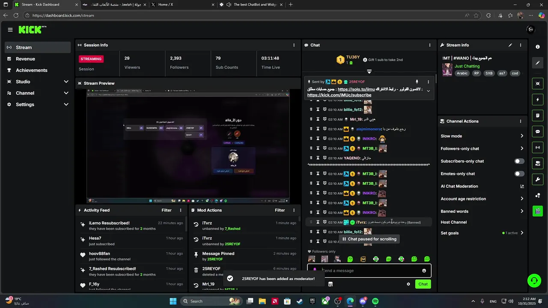Open the Stream info panel kebab menu
This screenshot has height=308, width=548.
point(521,45)
